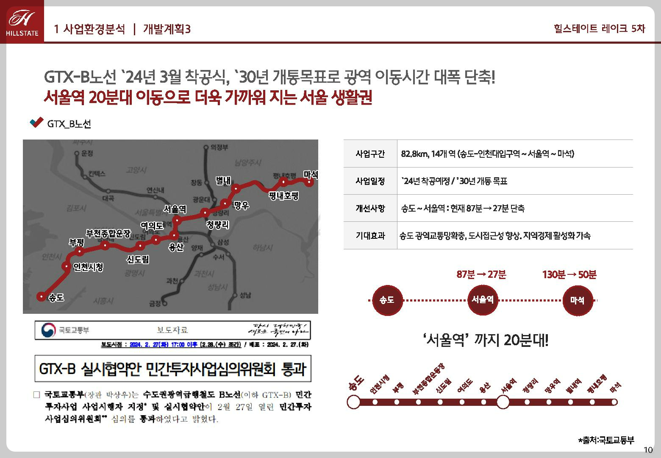Click the 'GTX_B노선' section label
The height and width of the screenshot is (458, 661).
point(69,124)
